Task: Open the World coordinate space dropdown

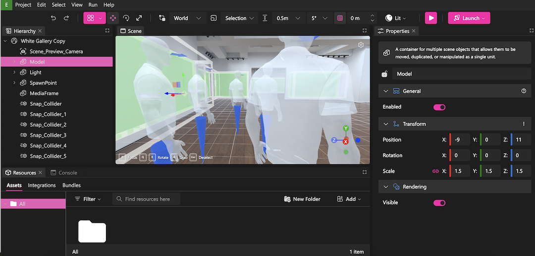Action: coord(187,18)
